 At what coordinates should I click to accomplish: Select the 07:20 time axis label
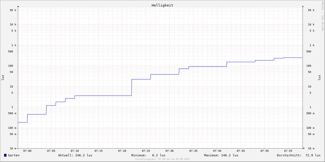point(122,151)
